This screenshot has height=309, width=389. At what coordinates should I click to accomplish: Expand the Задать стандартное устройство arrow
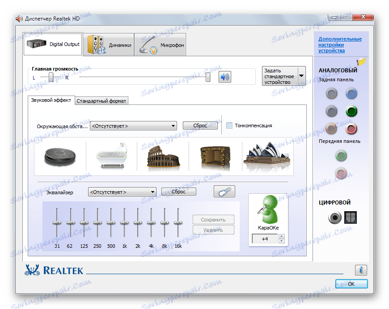click(301, 76)
